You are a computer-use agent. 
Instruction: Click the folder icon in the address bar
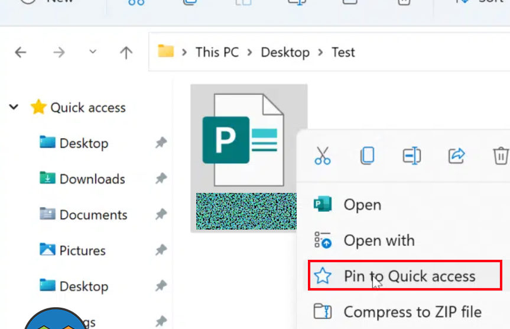(166, 51)
